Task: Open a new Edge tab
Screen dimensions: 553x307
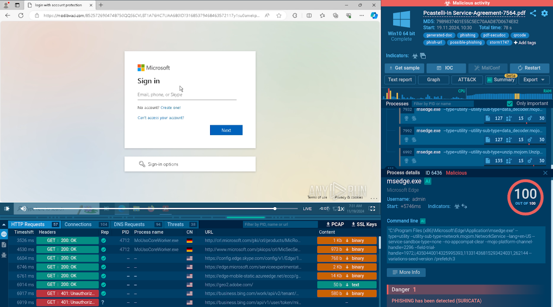Action: tap(101, 5)
